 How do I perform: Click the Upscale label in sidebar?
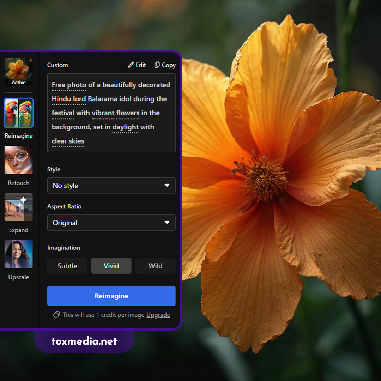[19, 277]
